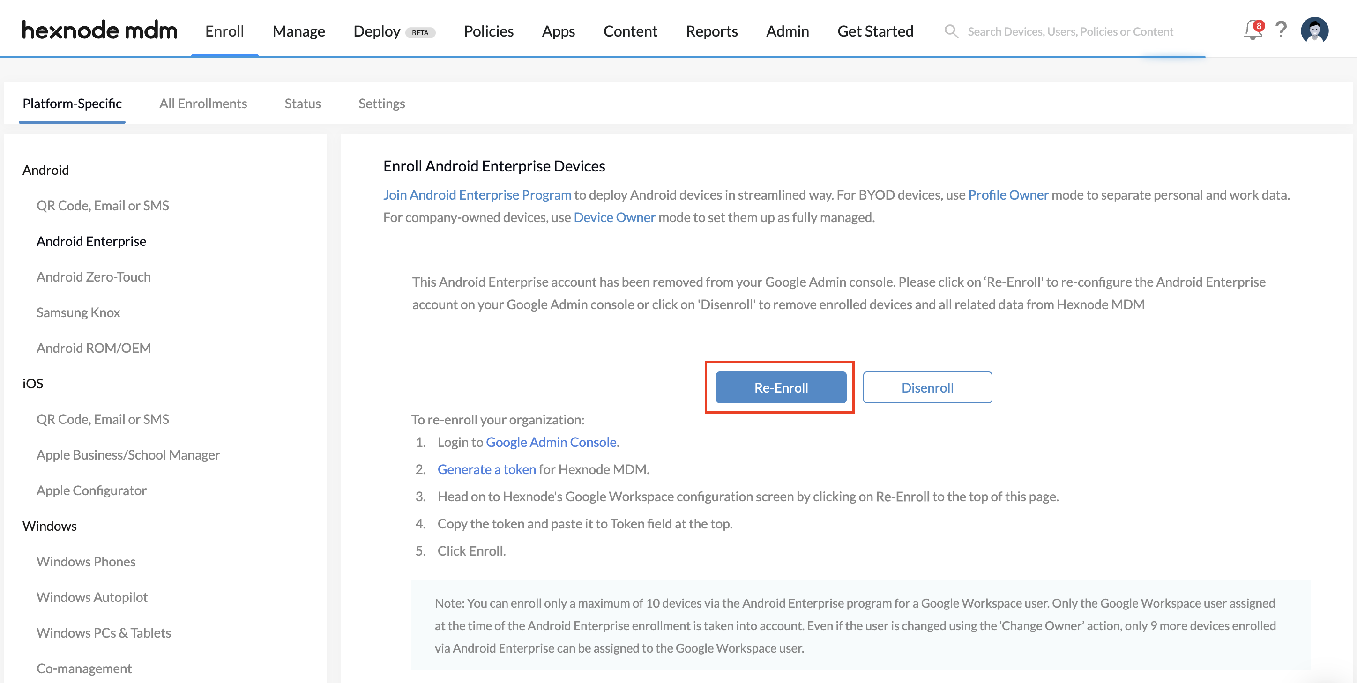Select Windows Autopilot in sidebar
The height and width of the screenshot is (683, 1357).
pos(92,597)
